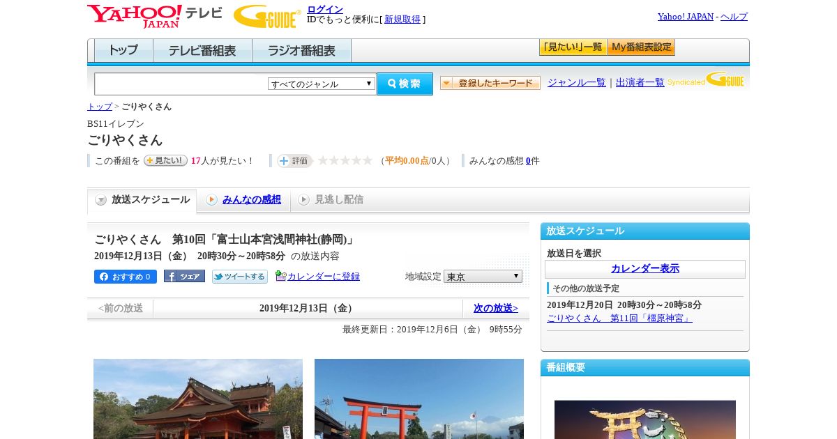
Task: Click the BS11イレブン channel text
Action: (116, 123)
